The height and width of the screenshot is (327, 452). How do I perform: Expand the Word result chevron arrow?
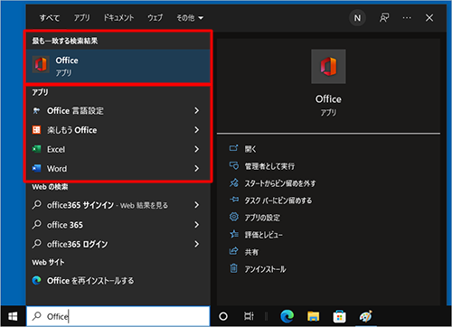click(x=197, y=168)
